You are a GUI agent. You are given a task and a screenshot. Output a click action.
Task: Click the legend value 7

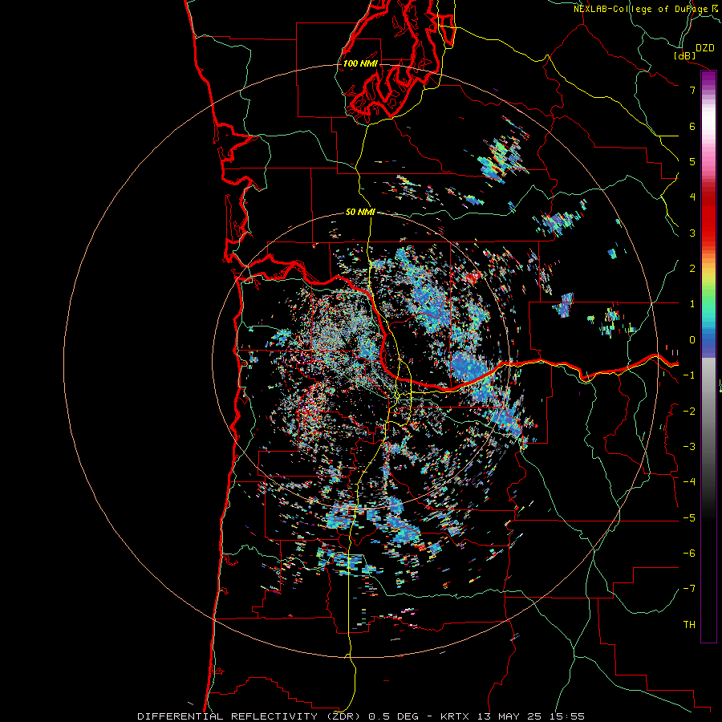click(692, 90)
